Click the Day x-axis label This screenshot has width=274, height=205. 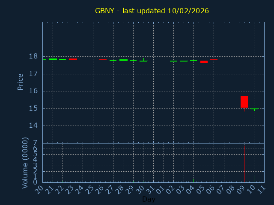click(x=149, y=199)
